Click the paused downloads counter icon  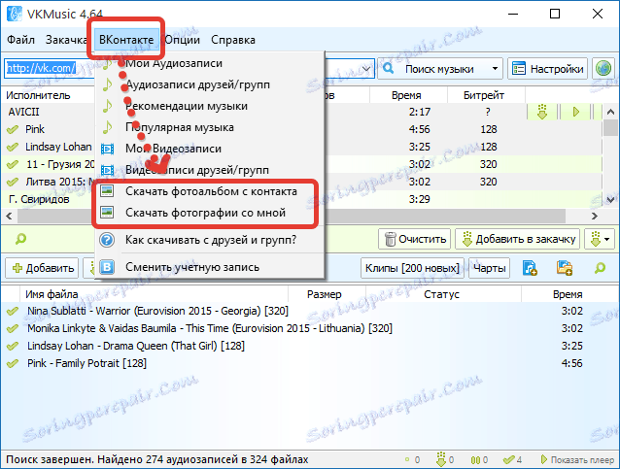475,460
